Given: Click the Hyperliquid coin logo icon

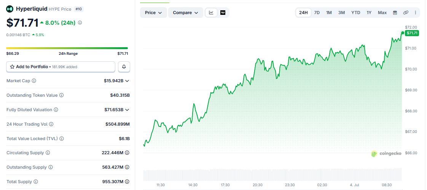Looking at the screenshot, I should (10, 9).
